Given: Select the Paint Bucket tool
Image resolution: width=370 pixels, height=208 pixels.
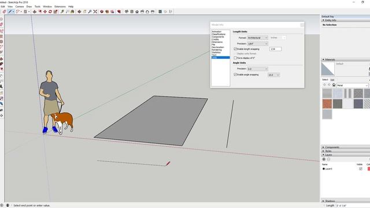Looking at the screenshot, I should [x=72, y=12].
